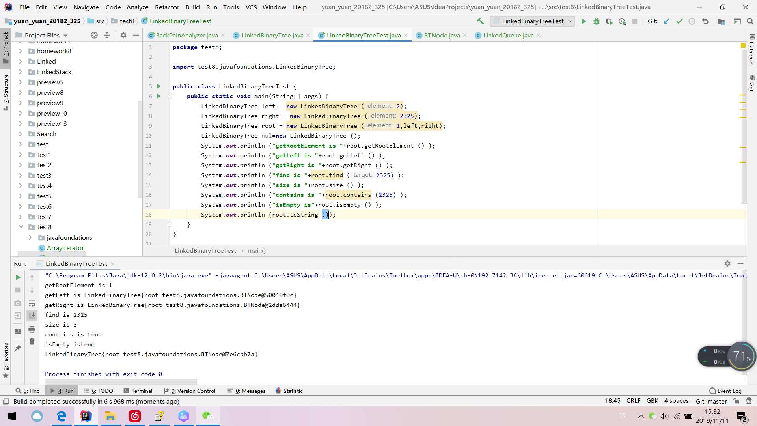The height and width of the screenshot is (426, 757).
Task: Click the Statistic tab in bottom panel
Action: click(x=289, y=390)
